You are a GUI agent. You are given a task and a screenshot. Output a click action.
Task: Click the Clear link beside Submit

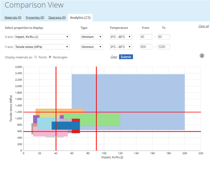tap(114, 57)
